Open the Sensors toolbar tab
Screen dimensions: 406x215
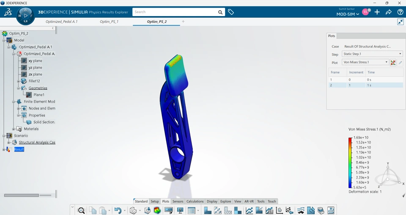click(178, 201)
